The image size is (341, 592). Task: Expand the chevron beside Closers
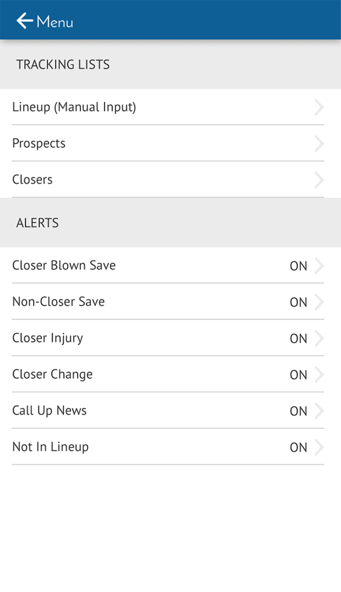tap(319, 180)
